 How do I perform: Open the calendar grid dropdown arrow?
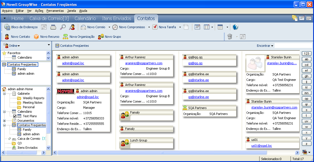(227, 27)
